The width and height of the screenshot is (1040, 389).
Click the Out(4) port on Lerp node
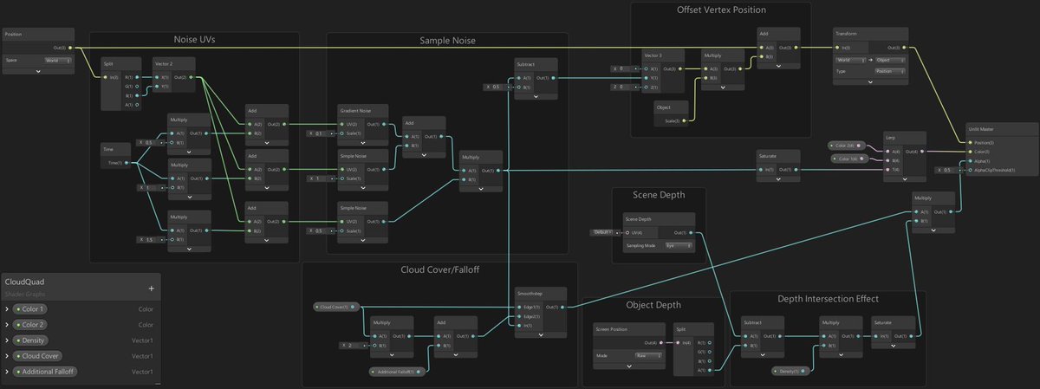922,151
